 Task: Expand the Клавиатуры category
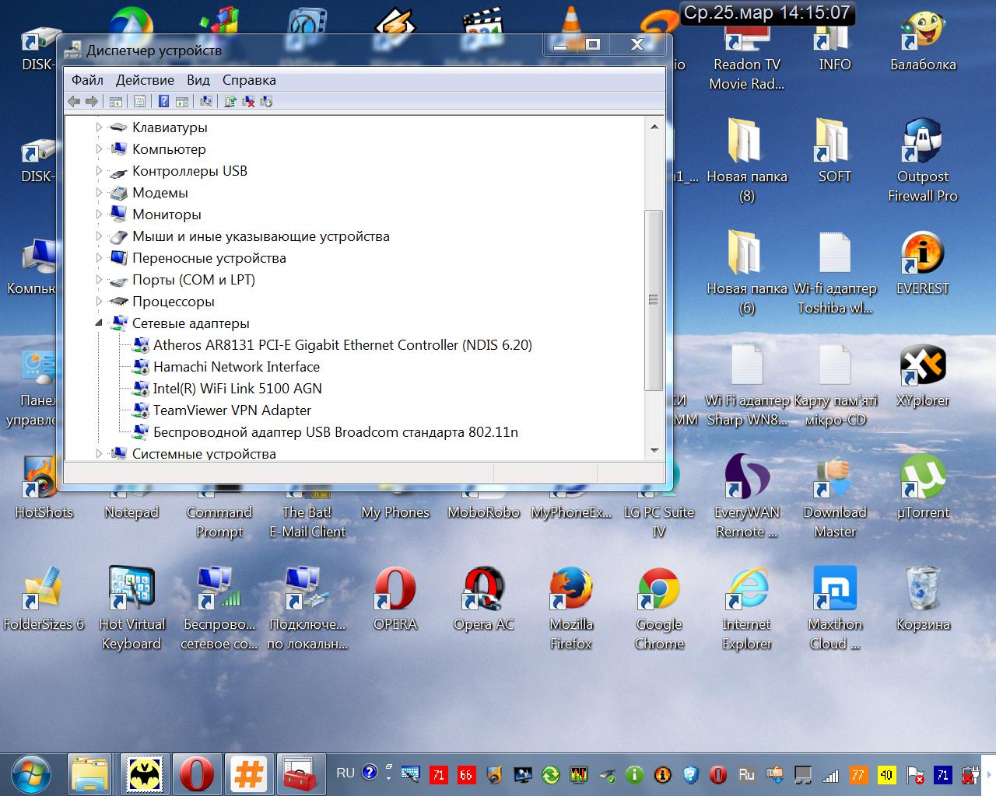pos(99,127)
